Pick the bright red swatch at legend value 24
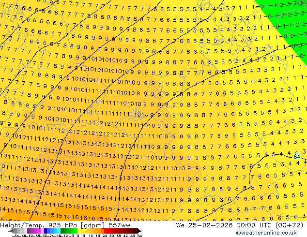Viewport: 307px width, 237px height. click(106, 231)
